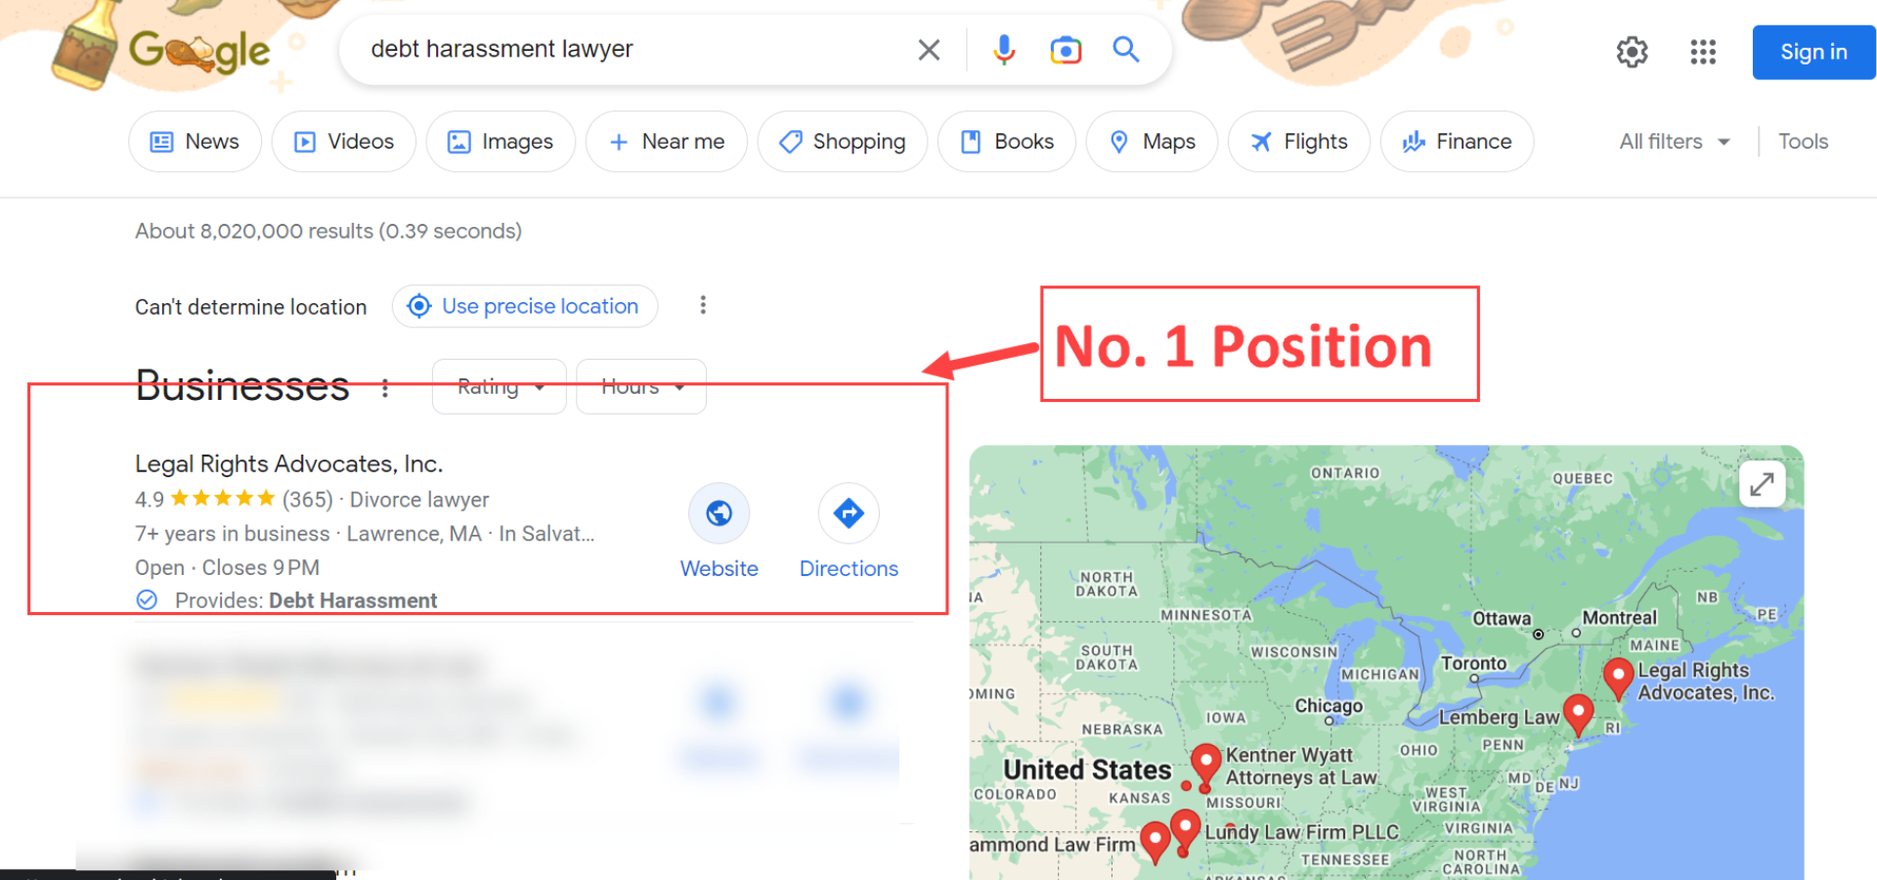
Task: Start voice search with microphone icon
Action: 1004,50
